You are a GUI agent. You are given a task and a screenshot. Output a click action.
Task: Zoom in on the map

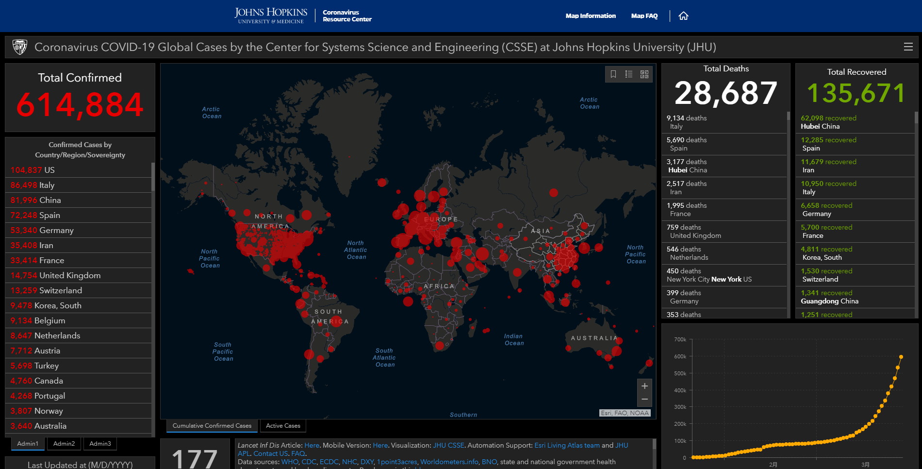click(x=644, y=386)
